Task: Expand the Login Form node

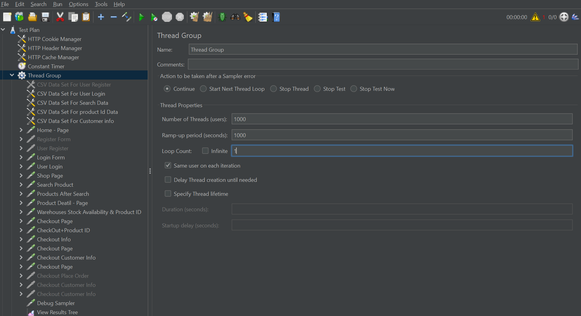Action: [x=21, y=157]
